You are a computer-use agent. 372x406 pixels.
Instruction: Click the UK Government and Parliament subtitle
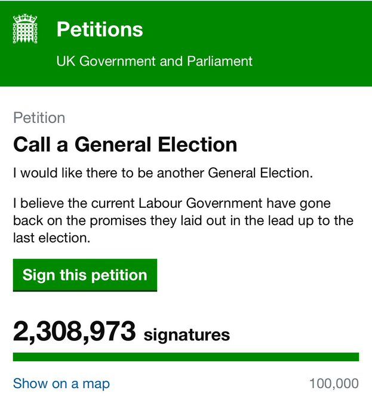[x=154, y=61]
